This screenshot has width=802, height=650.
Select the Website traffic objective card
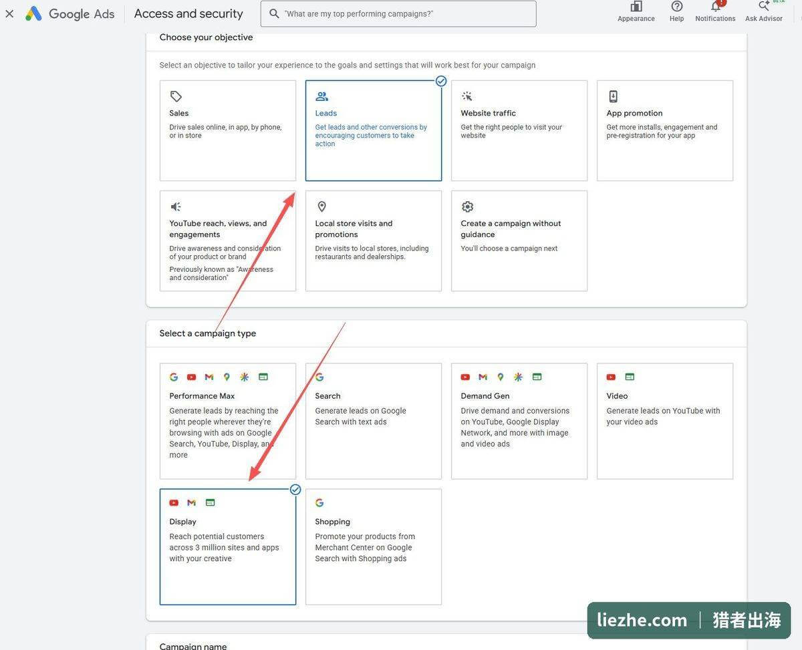pos(519,130)
